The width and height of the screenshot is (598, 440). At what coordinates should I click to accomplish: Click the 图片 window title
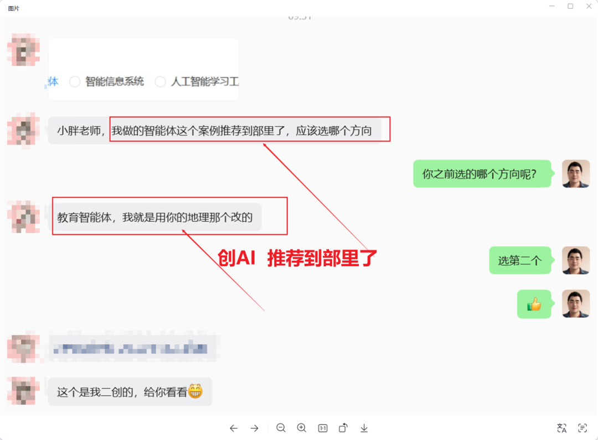(13, 8)
